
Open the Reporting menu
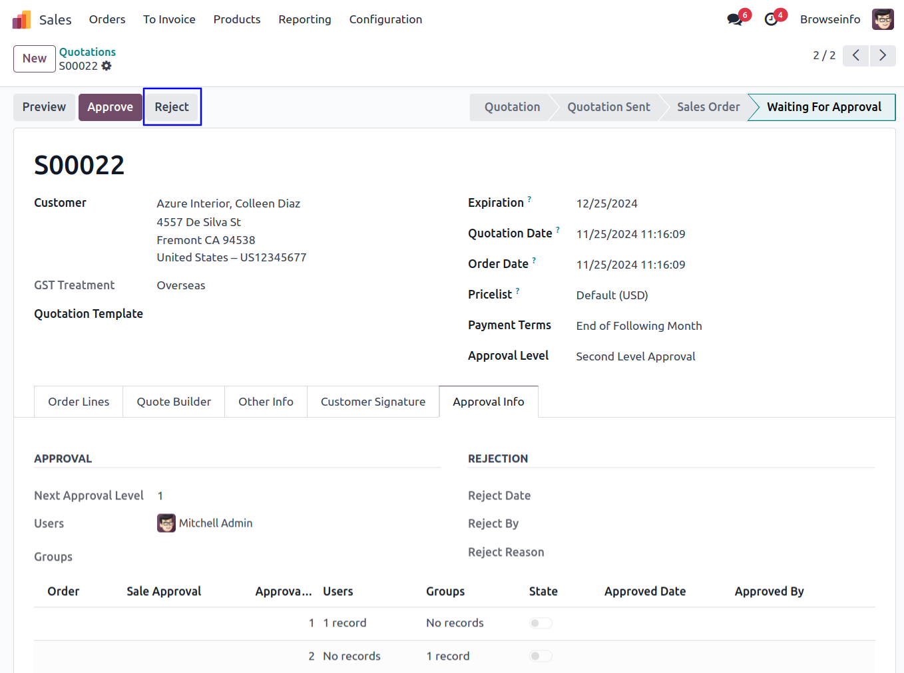[x=304, y=20]
